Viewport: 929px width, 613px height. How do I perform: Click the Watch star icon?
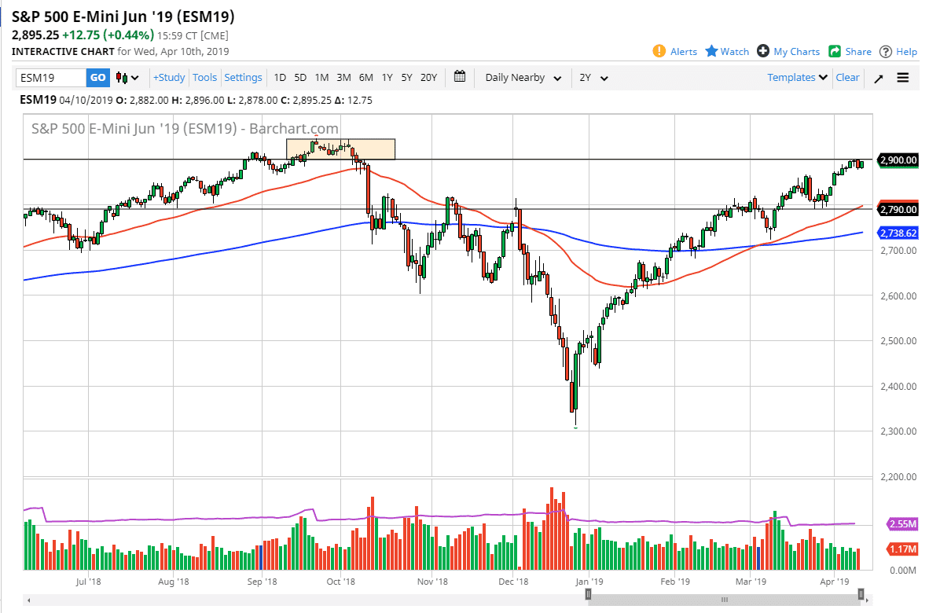coord(710,51)
